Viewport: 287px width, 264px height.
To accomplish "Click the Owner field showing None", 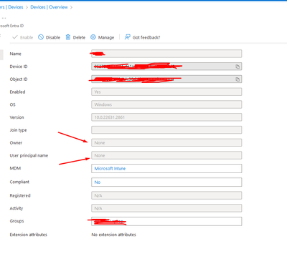I will [x=166, y=142].
